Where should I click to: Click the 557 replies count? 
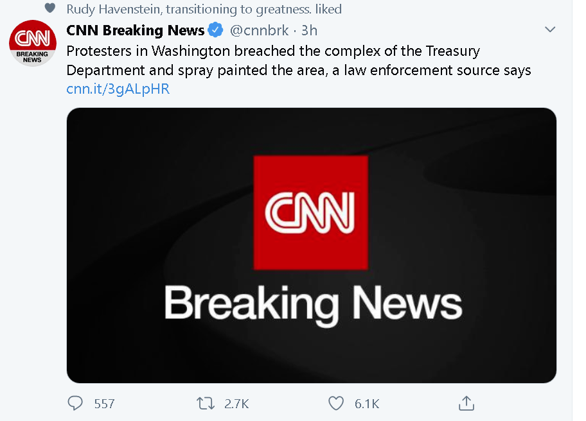click(x=104, y=404)
